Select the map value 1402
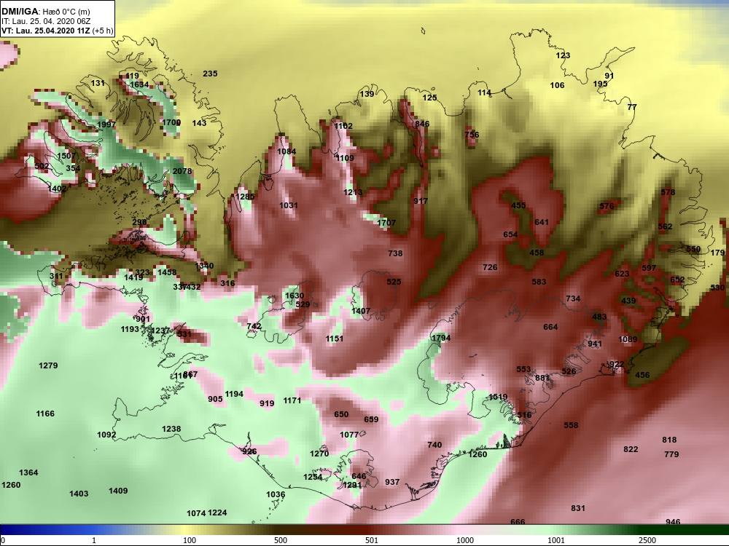 (x=57, y=189)
